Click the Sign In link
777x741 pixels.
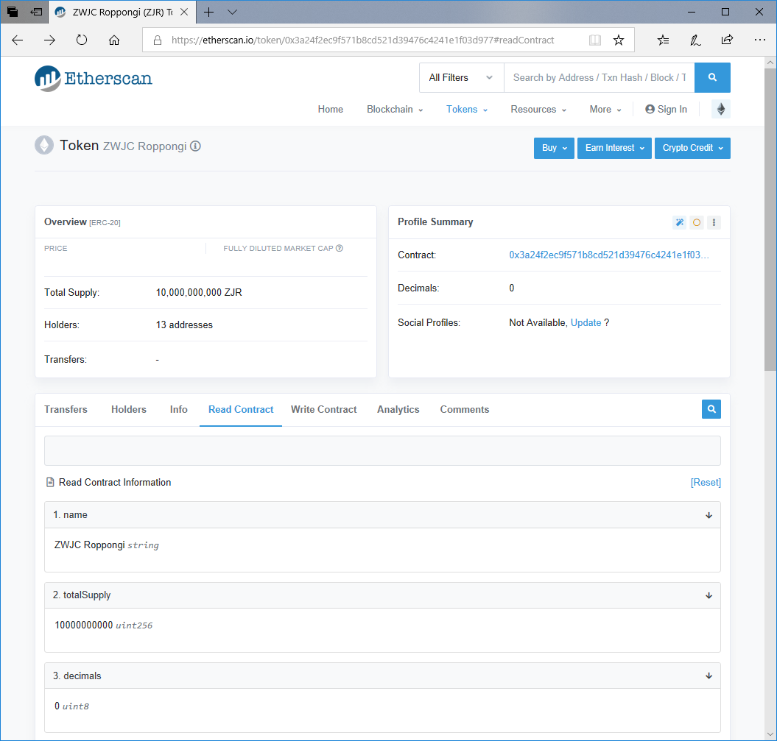click(666, 110)
